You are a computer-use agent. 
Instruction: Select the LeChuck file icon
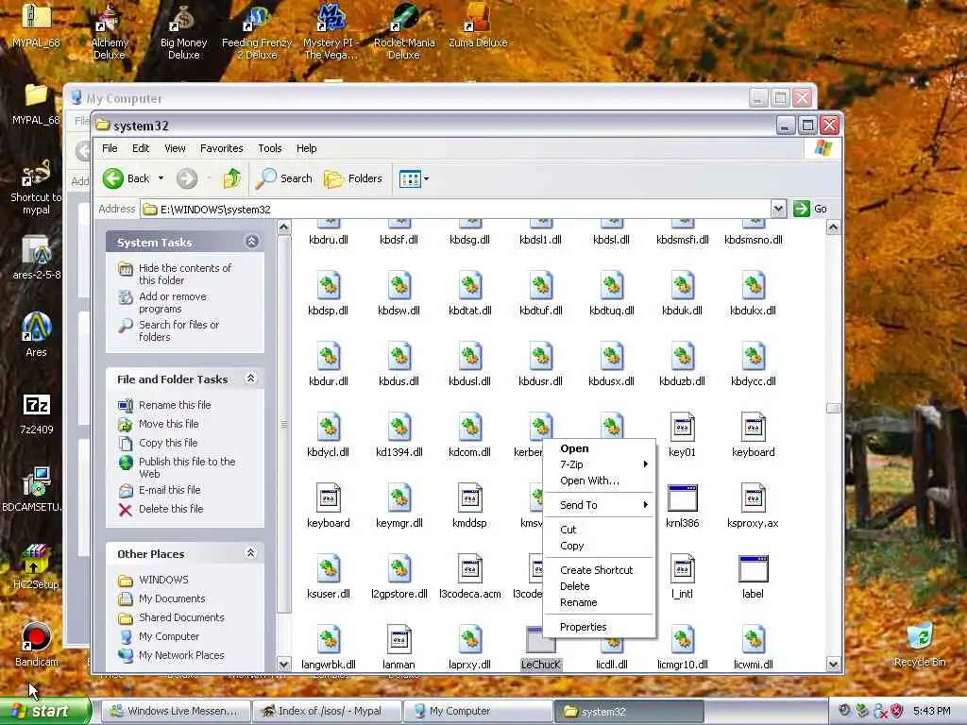(540, 641)
